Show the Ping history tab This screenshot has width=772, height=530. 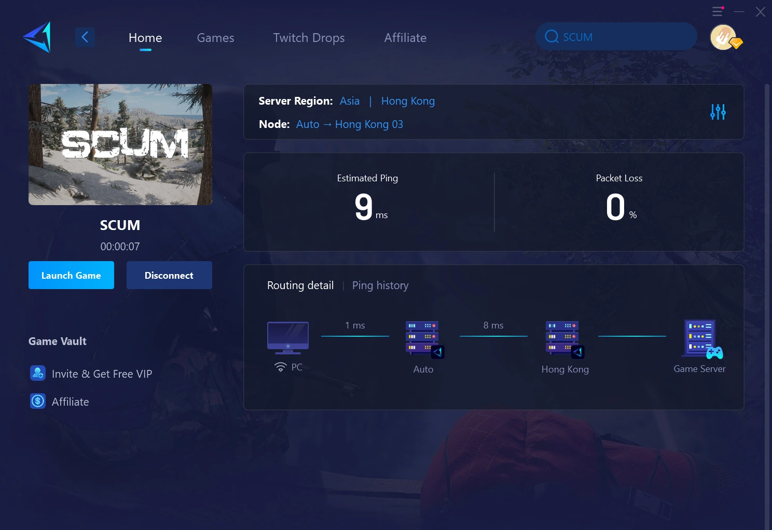point(380,285)
